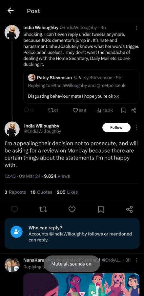
Task: Bookmark the main post
Action: pyautogui.click(x=101, y=210)
